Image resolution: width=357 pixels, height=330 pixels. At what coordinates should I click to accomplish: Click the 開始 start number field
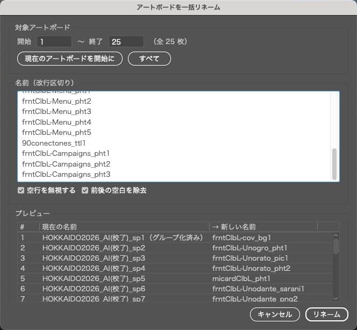(x=54, y=41)
